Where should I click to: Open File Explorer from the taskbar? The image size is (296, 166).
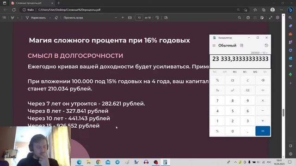click(x=88, y=162)
